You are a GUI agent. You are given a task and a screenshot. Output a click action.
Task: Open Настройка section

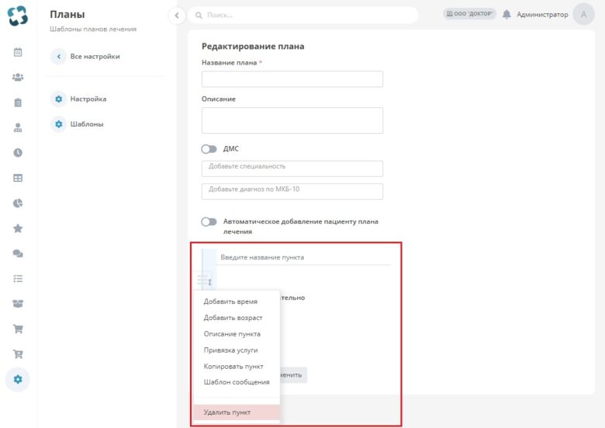88,99
